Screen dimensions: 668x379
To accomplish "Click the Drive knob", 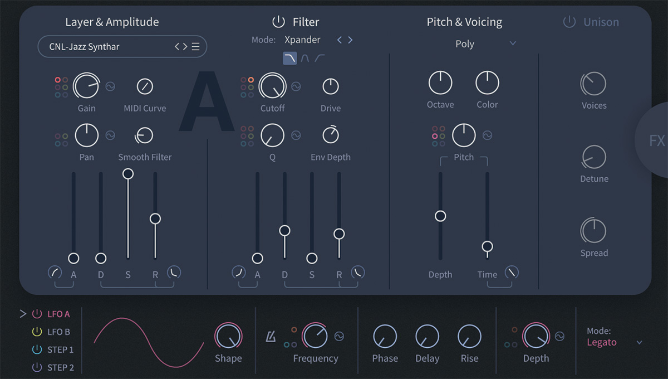I will pyautogui.click(x=331, y=86).
